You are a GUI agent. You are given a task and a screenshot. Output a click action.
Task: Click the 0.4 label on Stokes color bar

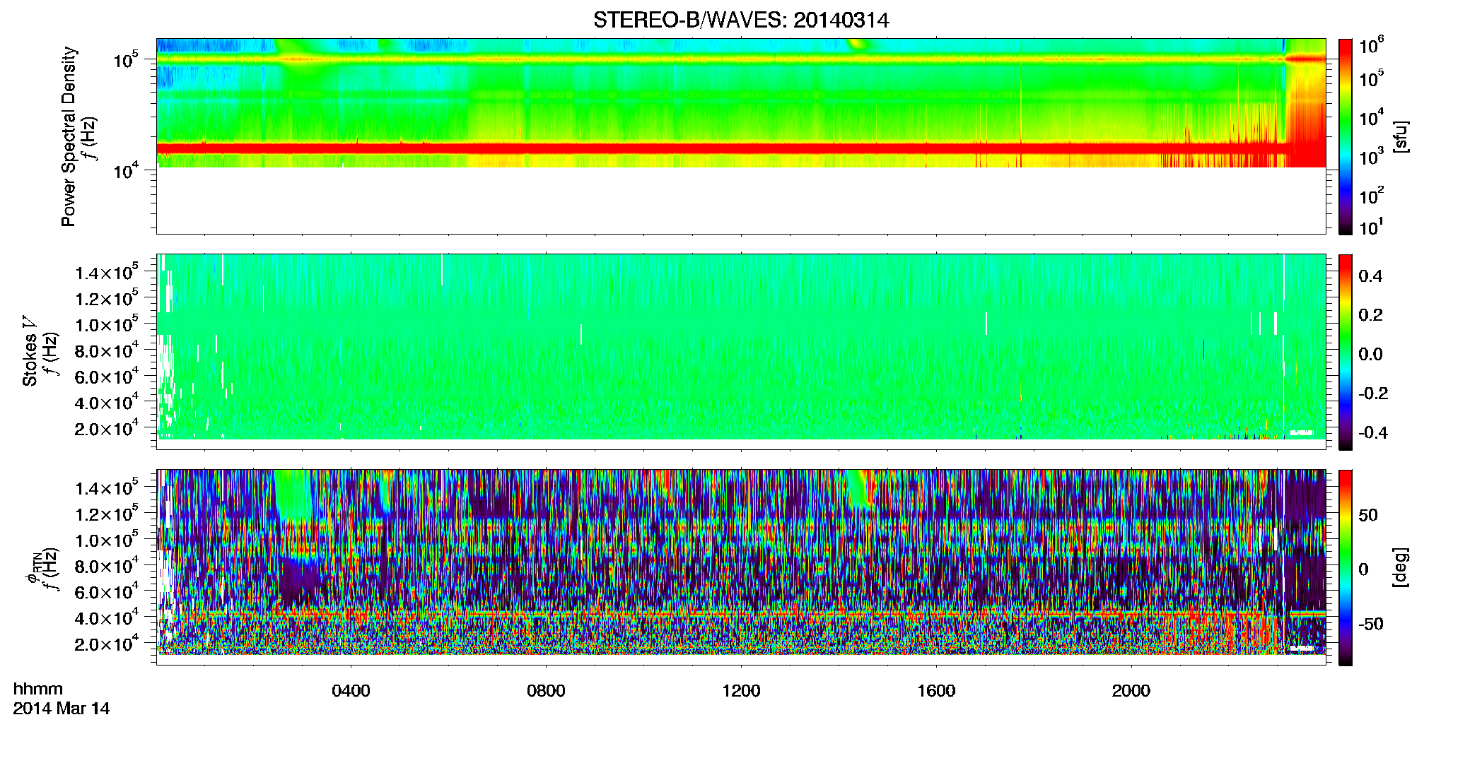click(x=1370, y=276)
